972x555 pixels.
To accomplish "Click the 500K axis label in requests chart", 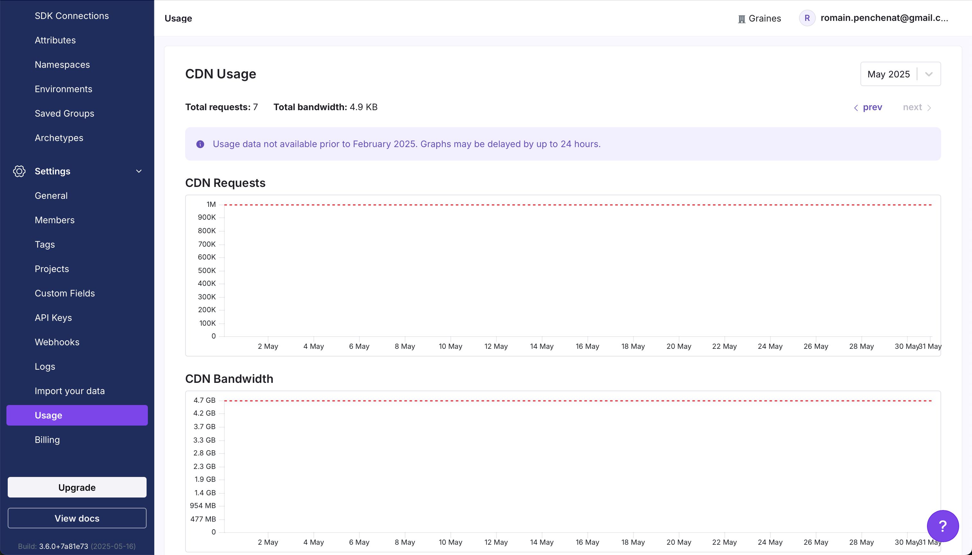I will tap(207, 270).
